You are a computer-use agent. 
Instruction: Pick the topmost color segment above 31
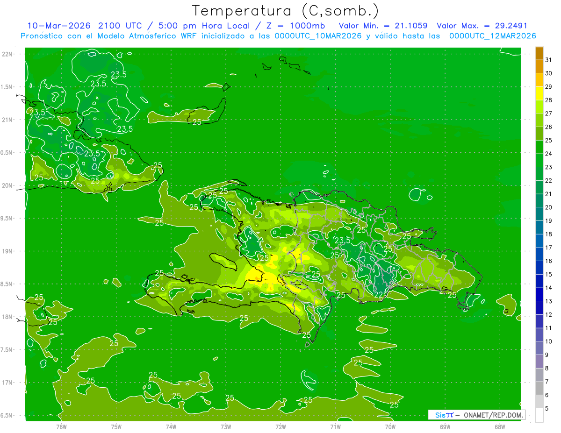(539, 53)
